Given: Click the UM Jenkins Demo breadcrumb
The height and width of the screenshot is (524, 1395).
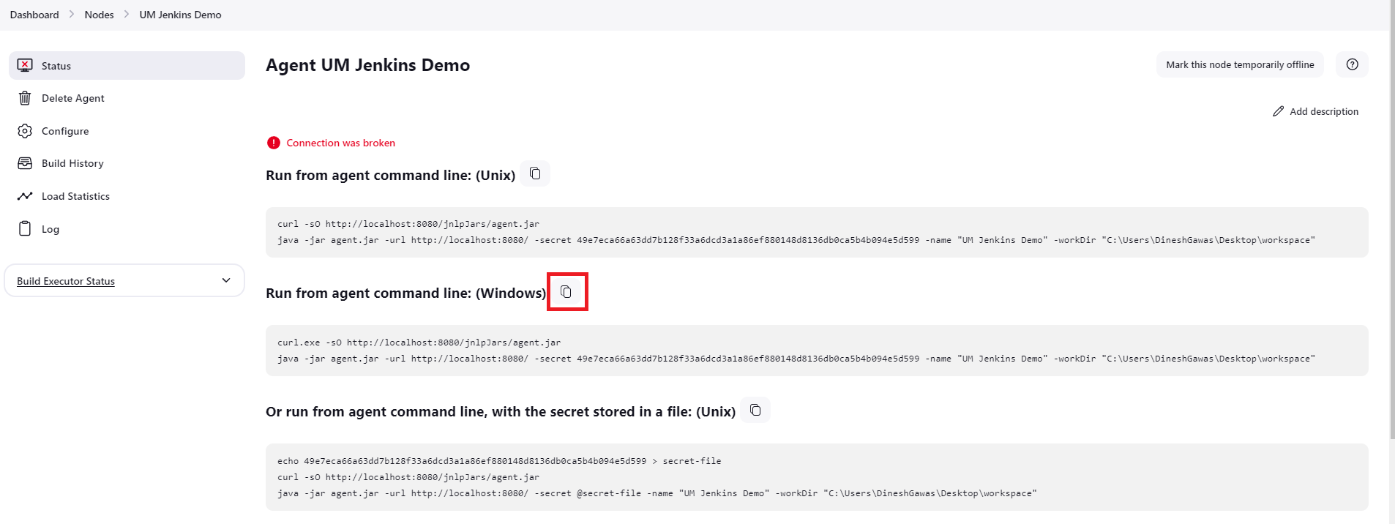Looking at the screenshot, I should [180, 15].
